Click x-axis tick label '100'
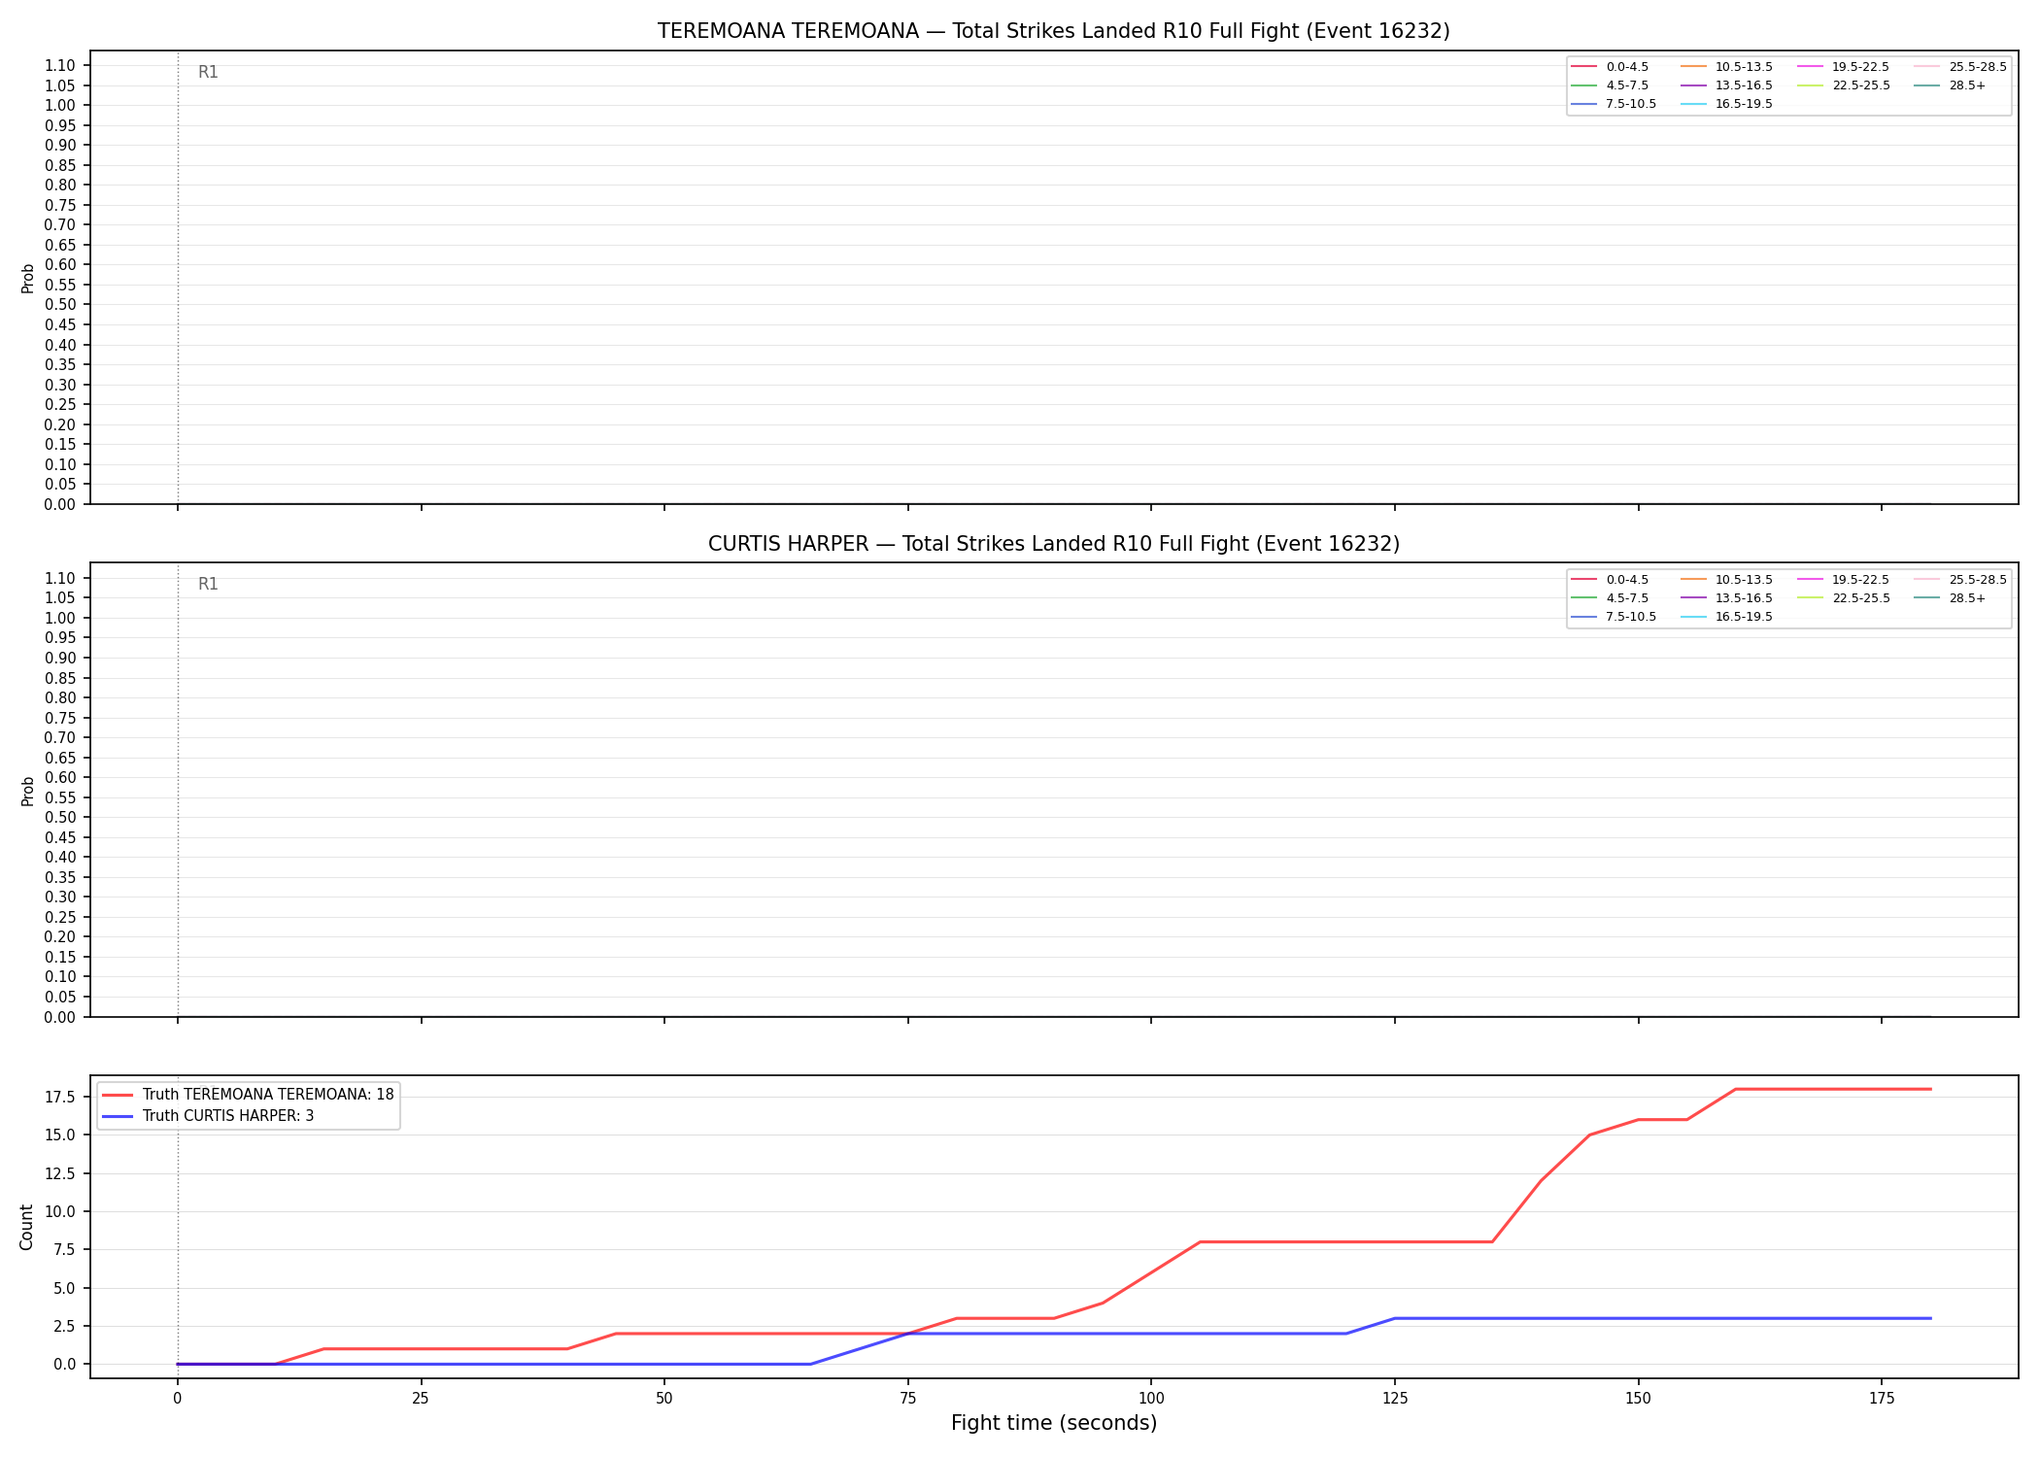 pyautogui.click(x=1151, y=1399)
